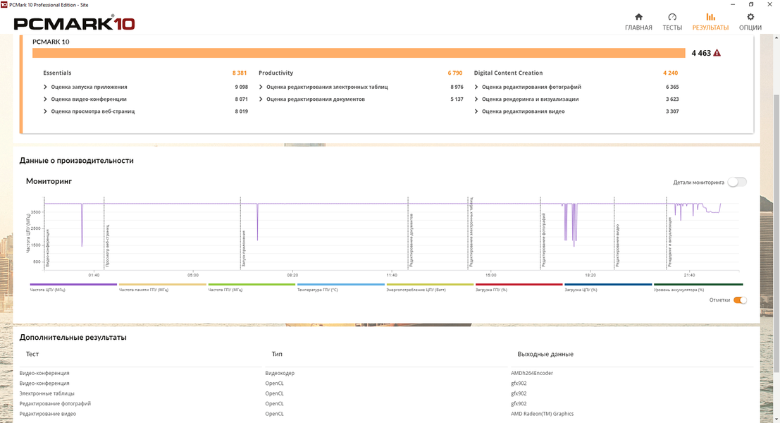Image resolution: width=780 pixels, height=423 pixels.
Task: Click the gauge icon for Тесты
Action: (x=672, y=17)
